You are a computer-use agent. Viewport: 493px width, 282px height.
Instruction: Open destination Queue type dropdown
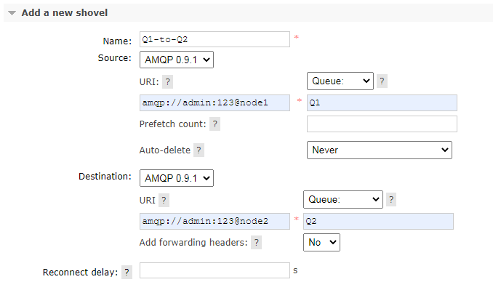click(343, 200)
